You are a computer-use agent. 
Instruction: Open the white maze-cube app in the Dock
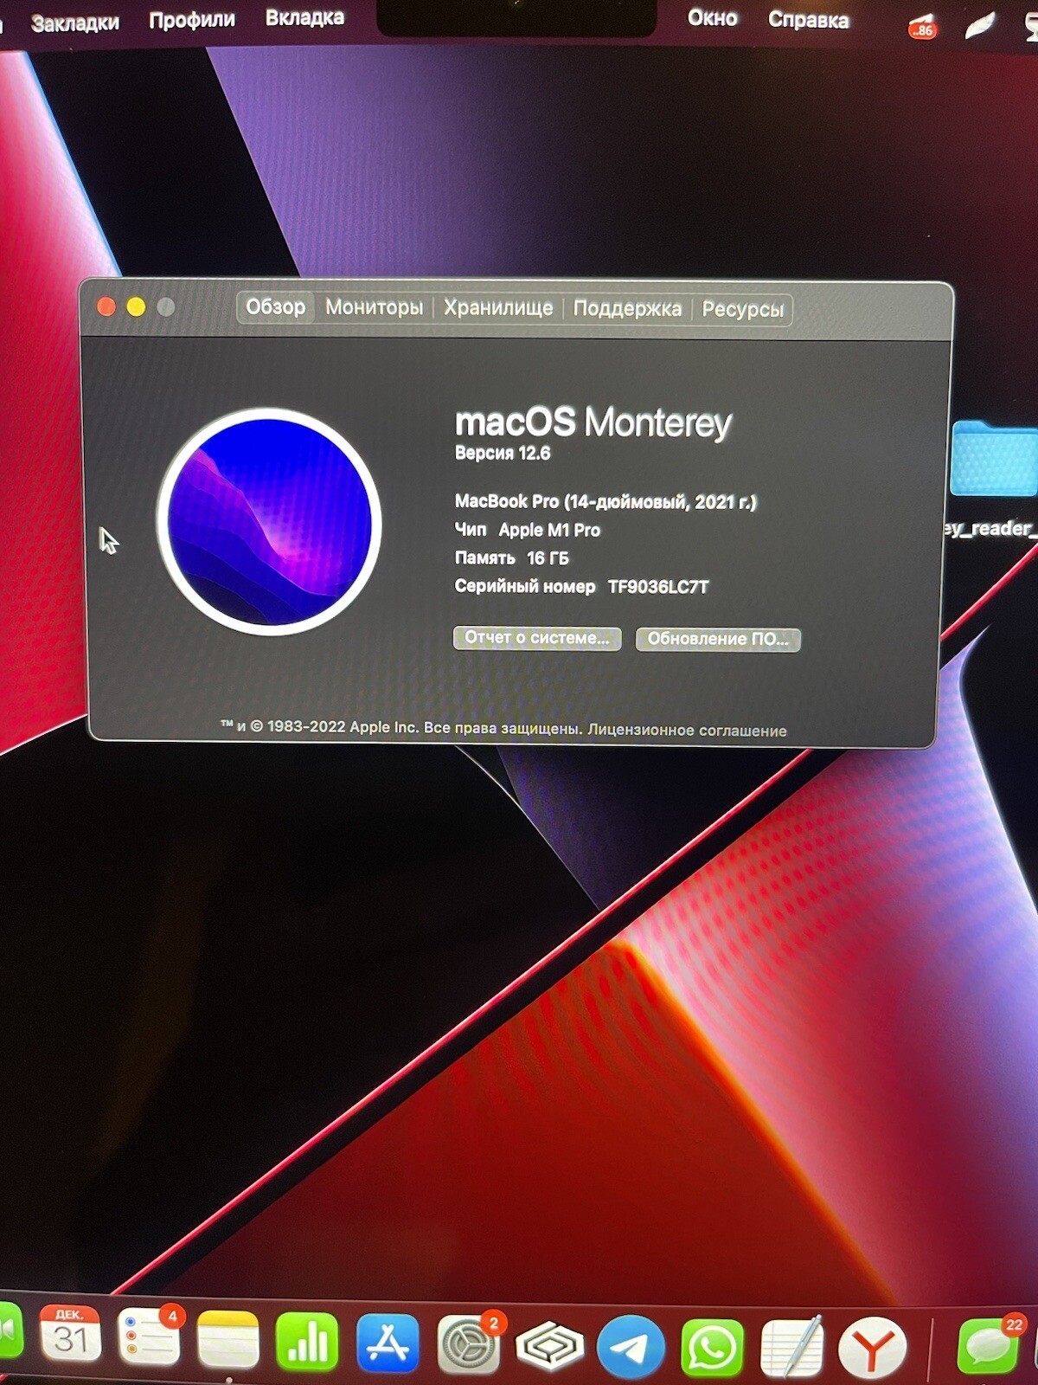(x=550, y=1347)
